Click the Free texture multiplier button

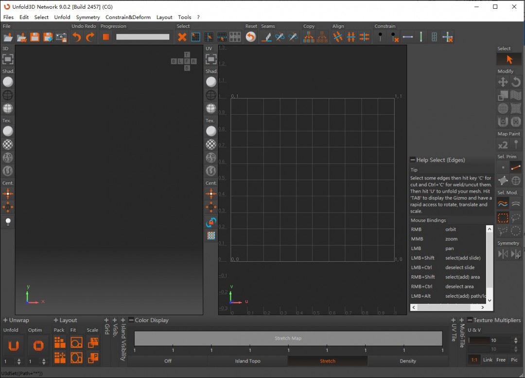click(501, 360)
